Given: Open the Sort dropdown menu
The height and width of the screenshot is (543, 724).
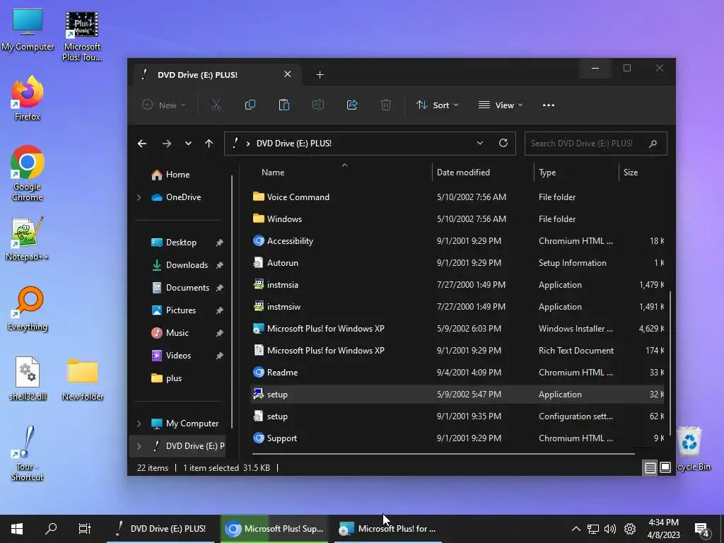Looking at the screenshot, I should click(x=437, y=105).
